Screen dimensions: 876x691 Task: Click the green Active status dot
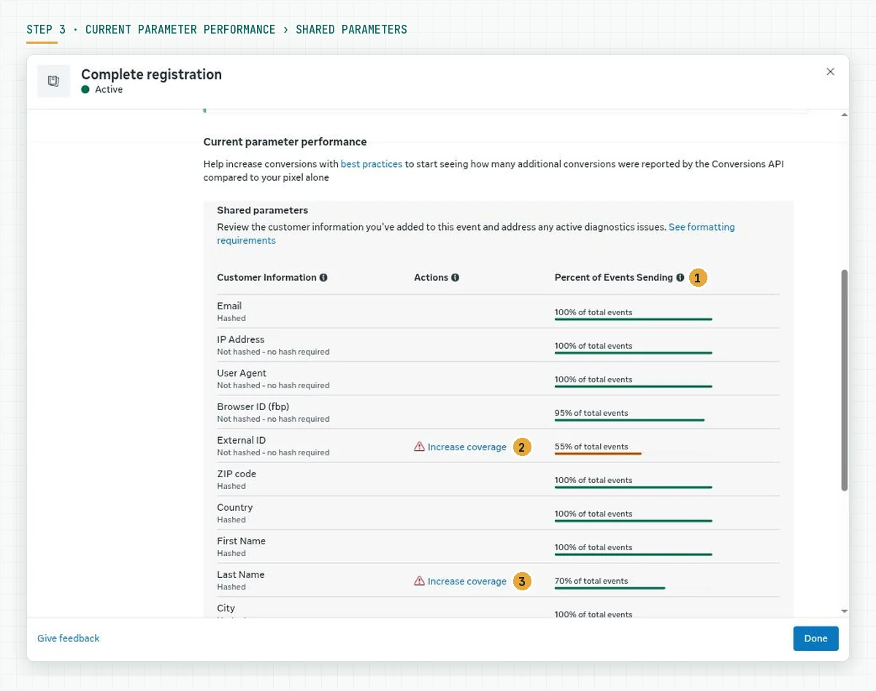[85, 90]
